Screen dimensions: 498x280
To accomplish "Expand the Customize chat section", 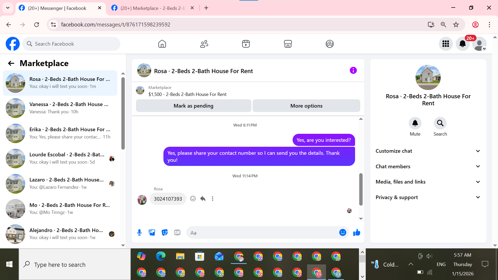I will (428, 151).
